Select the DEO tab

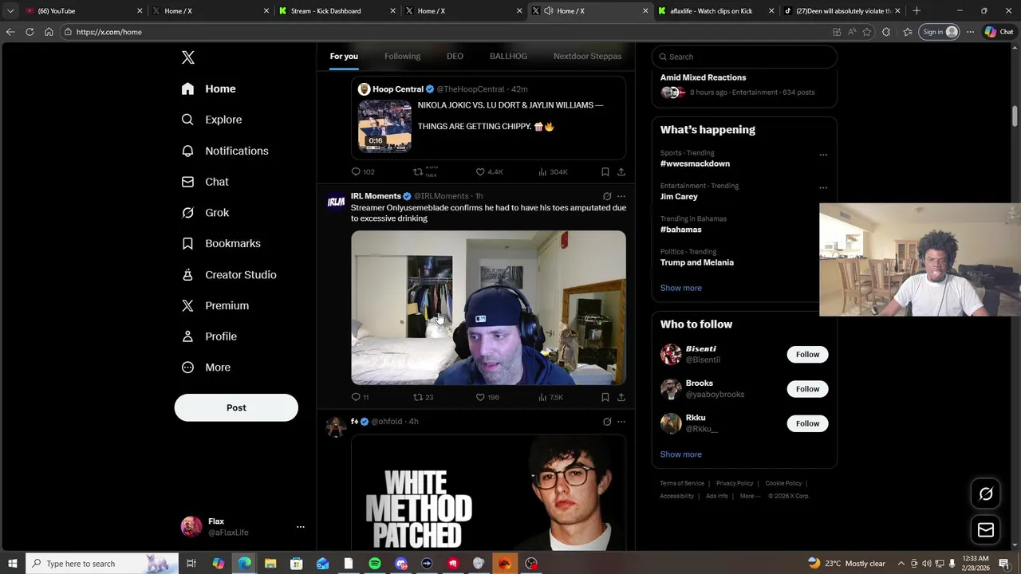coord(455,56)
